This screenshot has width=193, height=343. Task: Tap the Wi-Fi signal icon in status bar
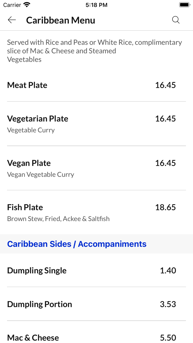26,4
